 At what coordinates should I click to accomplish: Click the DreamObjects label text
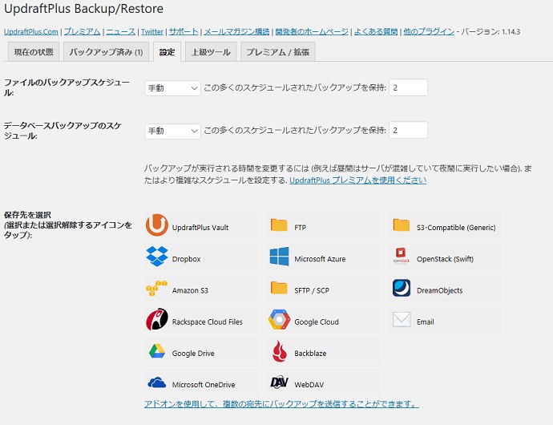pos(440,290)
